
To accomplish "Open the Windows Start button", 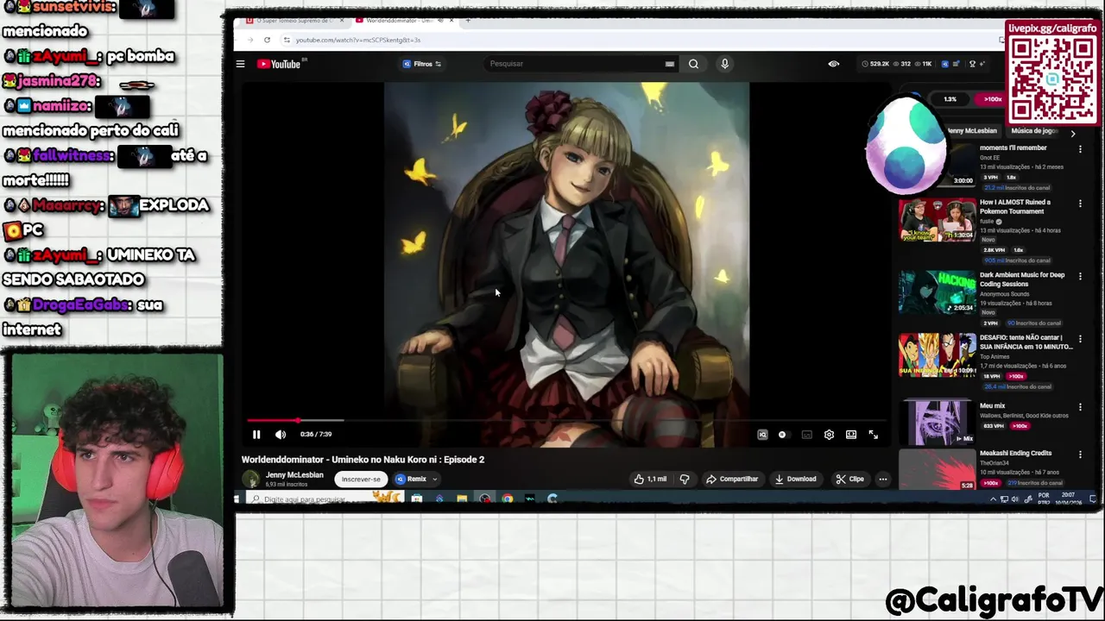I will click(x=237, y=499).
